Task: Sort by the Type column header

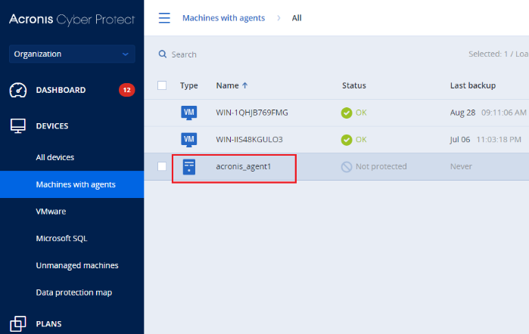Action: [189, 85]
